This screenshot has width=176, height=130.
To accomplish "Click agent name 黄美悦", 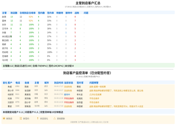I will pyautogui.click(x=27, y=95).
